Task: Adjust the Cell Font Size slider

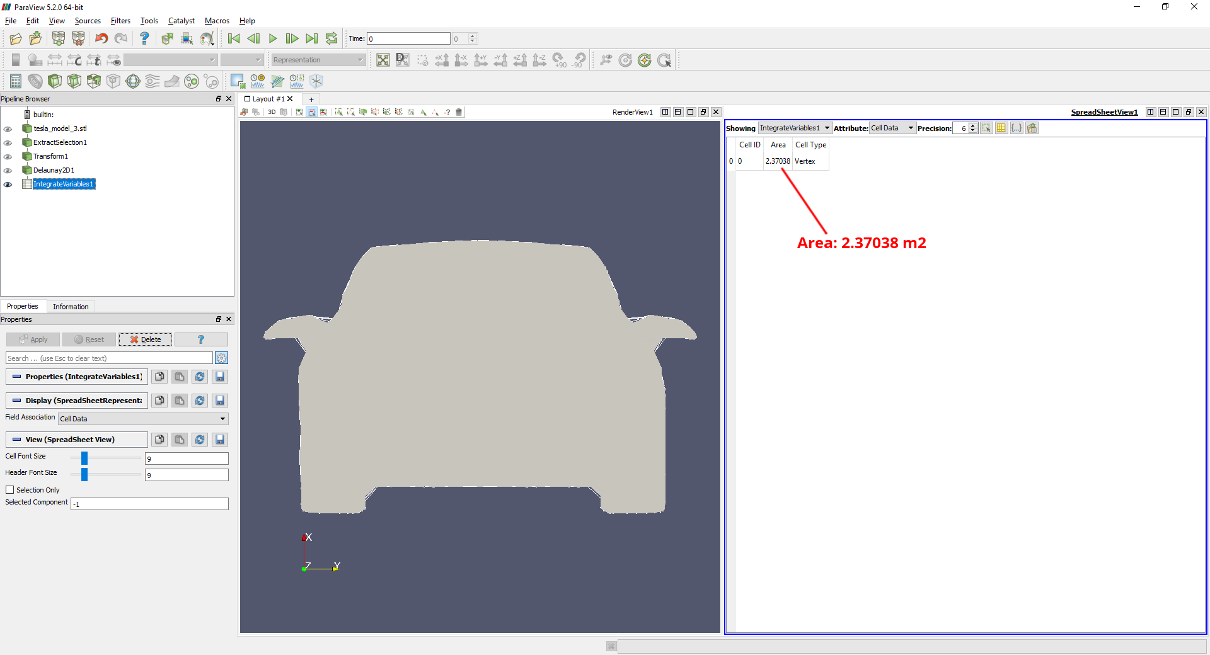Action: click(84, 458)
